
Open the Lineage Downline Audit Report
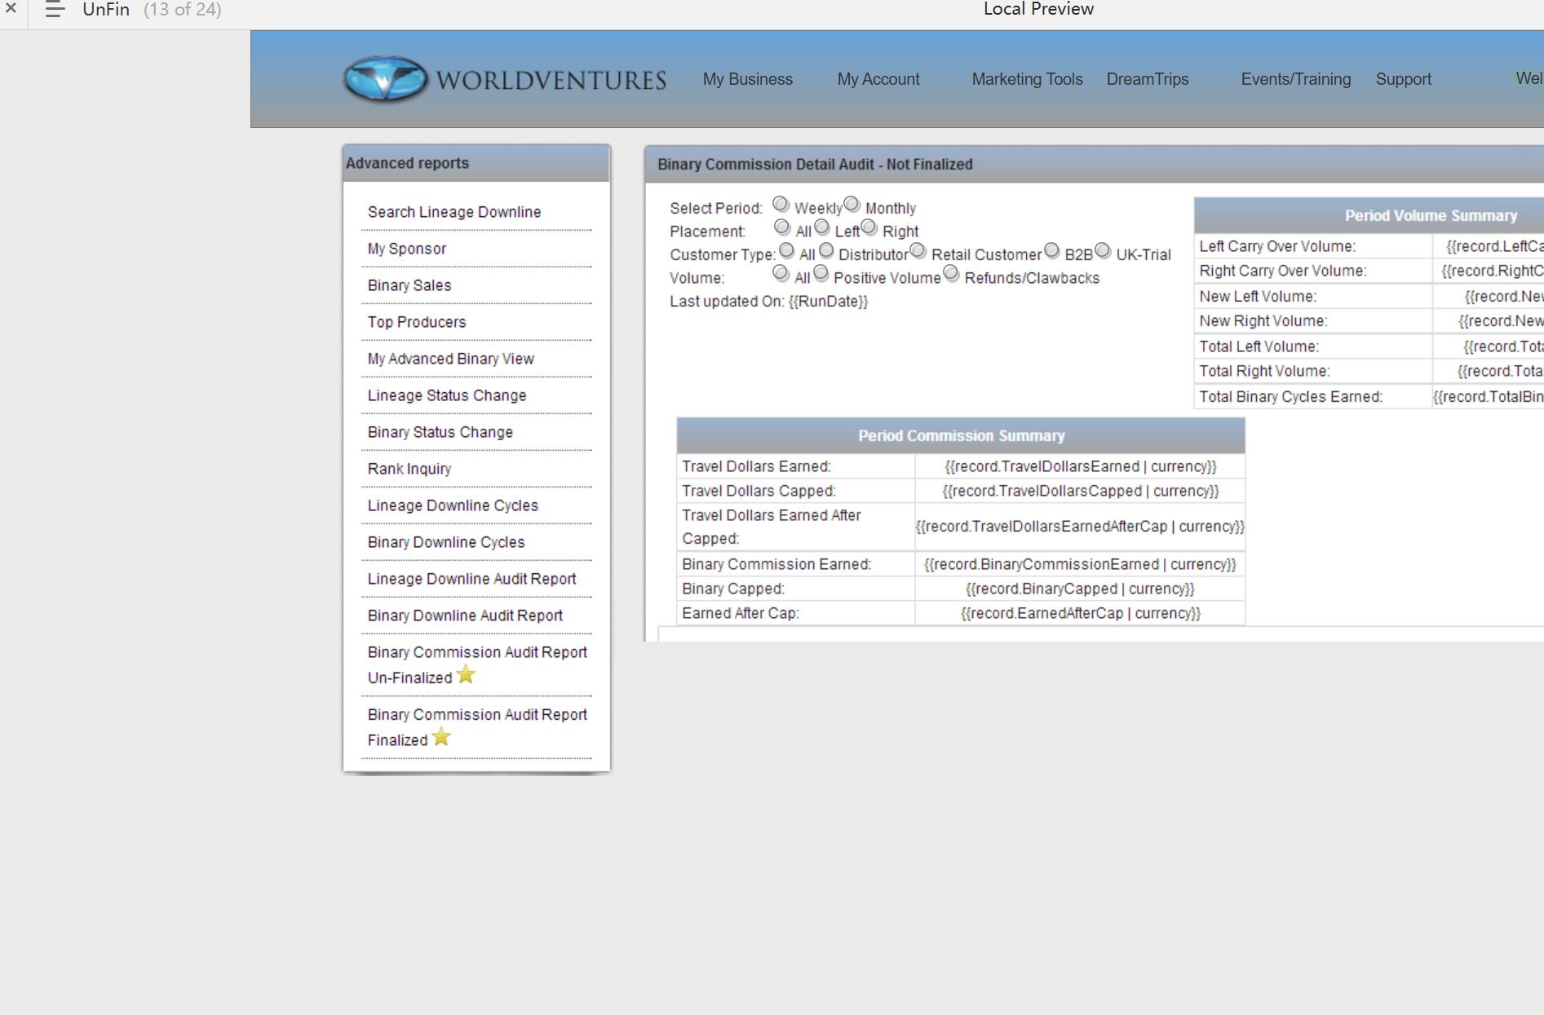pos(471,579)
